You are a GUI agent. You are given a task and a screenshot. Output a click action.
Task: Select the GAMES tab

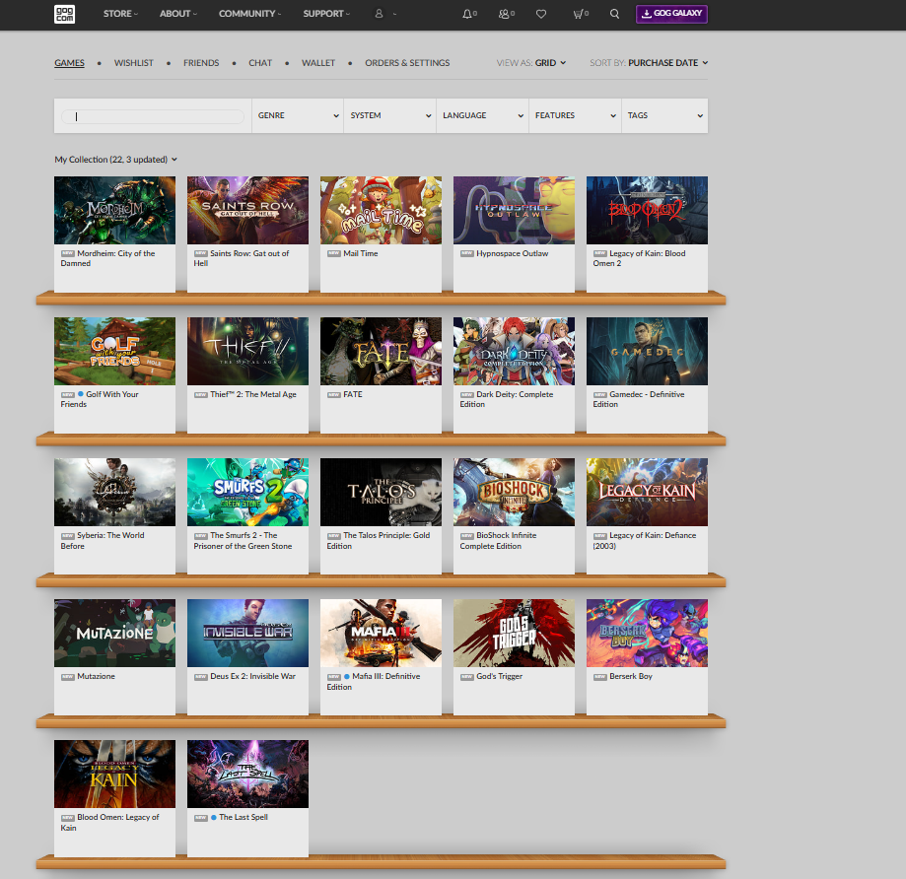click(69, 63)
